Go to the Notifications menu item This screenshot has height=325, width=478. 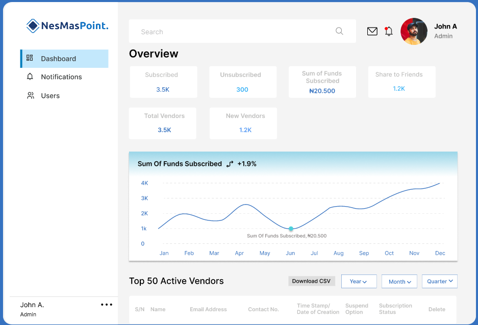pyautogui.click(x=61, y=77)
